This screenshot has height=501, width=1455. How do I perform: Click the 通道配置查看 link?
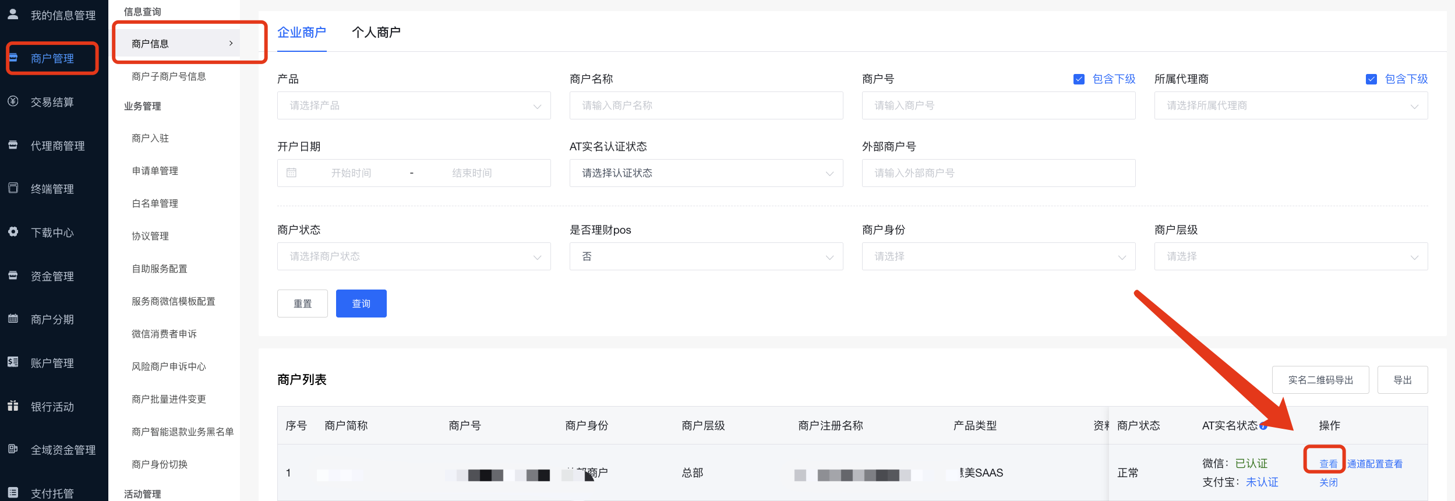click(x=1375, y=464)
